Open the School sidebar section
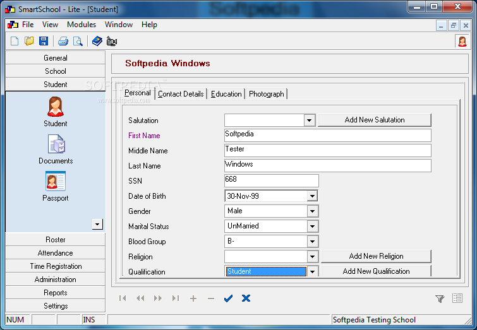 [x=56, y=71]
